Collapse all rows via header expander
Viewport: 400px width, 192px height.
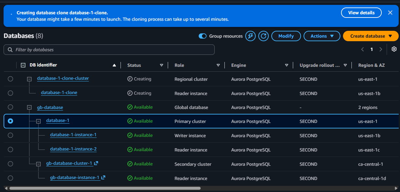23,65
